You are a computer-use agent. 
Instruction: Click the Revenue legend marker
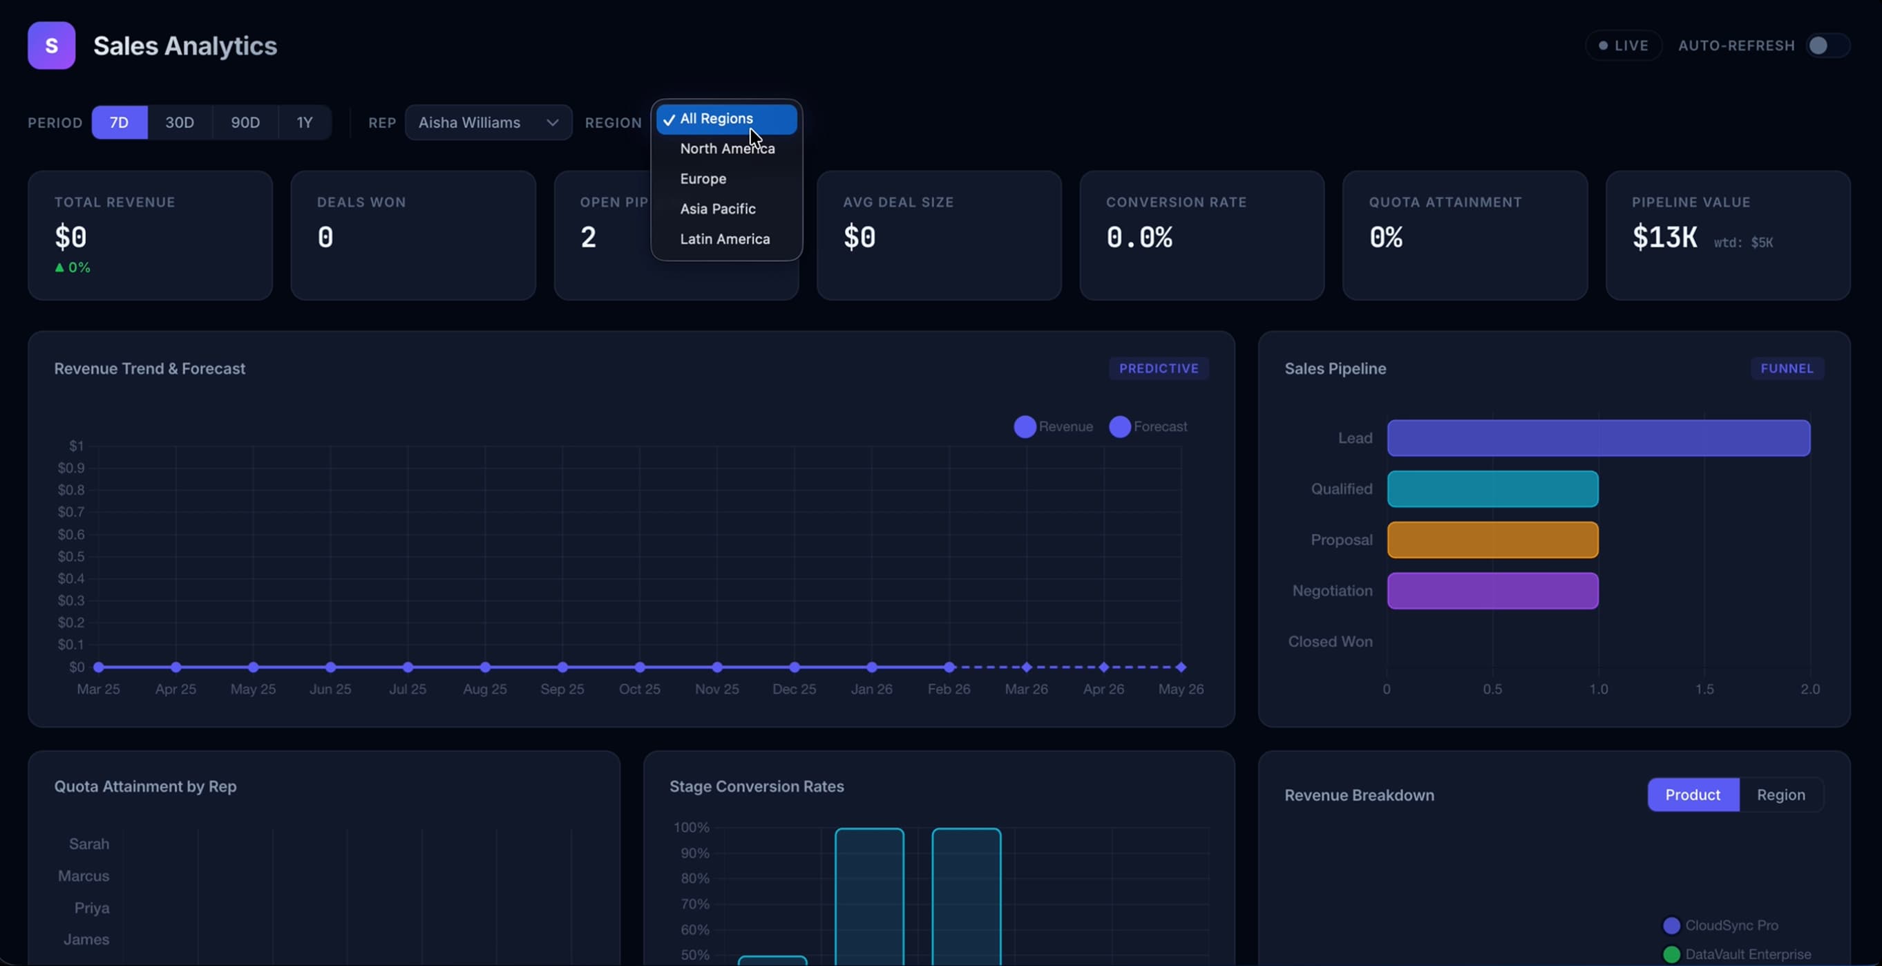(1025, 427)
